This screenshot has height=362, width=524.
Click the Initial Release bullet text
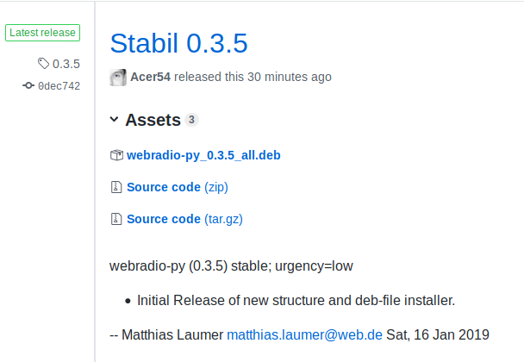(x=296, y=300)
